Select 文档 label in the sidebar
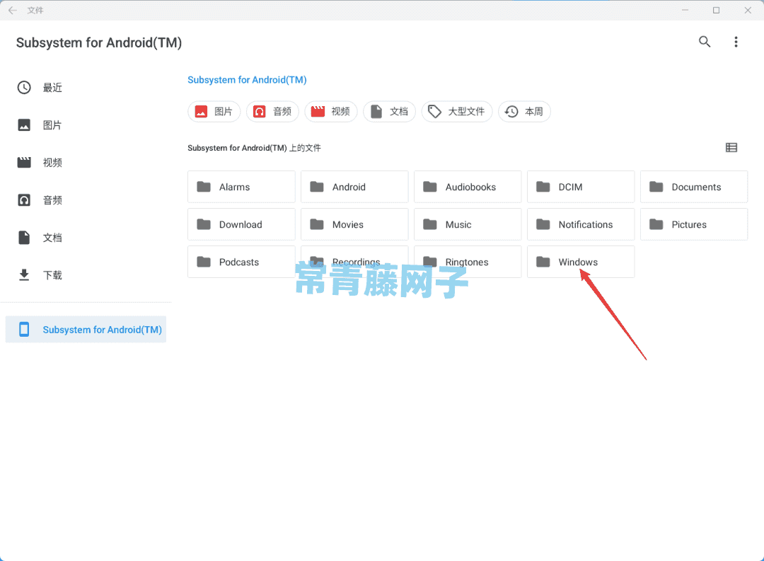This screenshot has height=561, width=764. pyautogui.click(x=52, y=238)
